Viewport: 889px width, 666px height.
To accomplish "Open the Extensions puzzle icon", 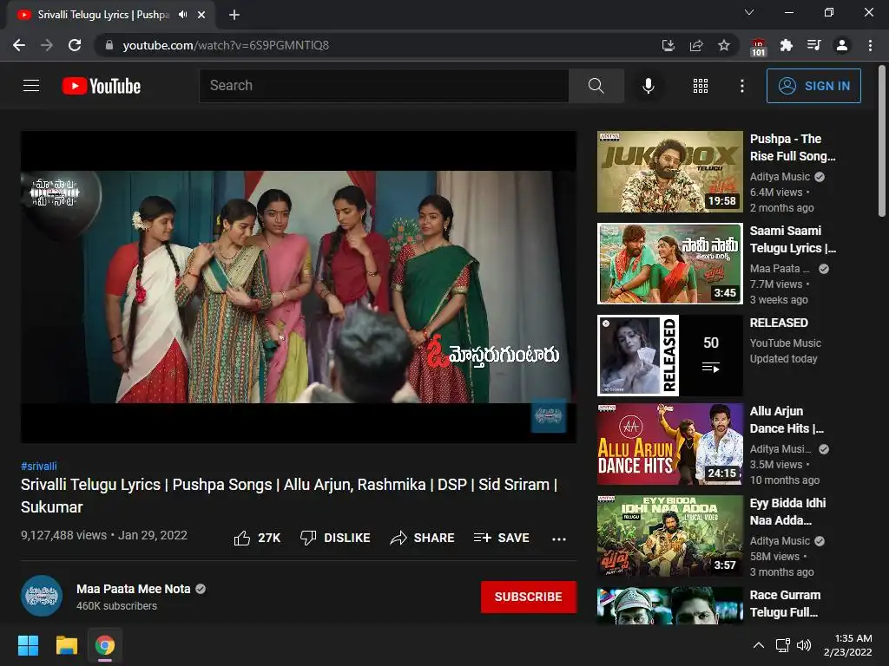I will (x=786, y=45).
